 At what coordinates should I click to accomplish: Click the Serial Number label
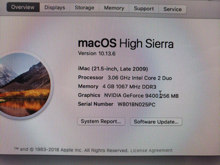click(95, 104)
